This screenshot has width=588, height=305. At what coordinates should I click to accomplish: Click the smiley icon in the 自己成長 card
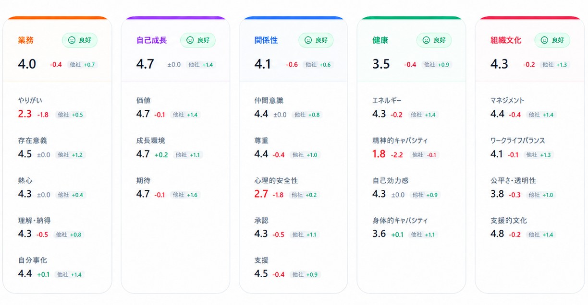click(190, 40)
